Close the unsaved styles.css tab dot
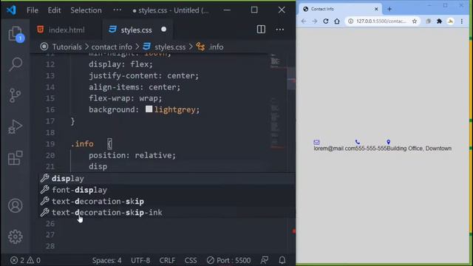Image resolution: width=473 pixels, height=266 pixels. [x=163, y=30]
